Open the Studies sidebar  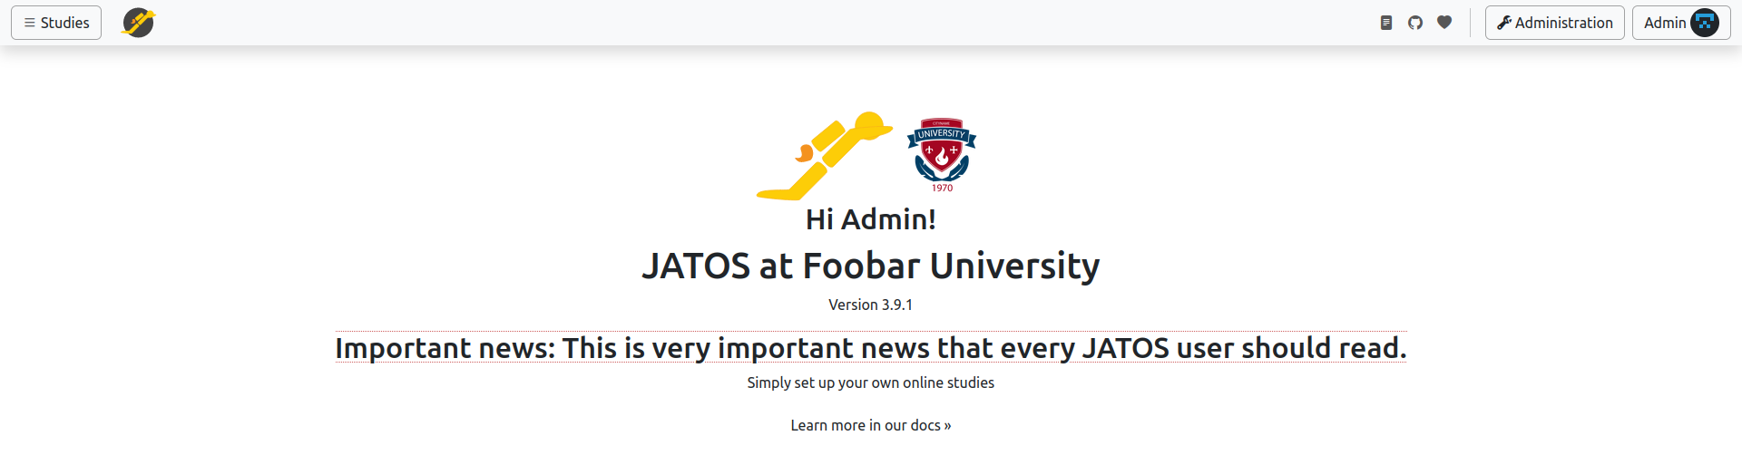point(56,23)
